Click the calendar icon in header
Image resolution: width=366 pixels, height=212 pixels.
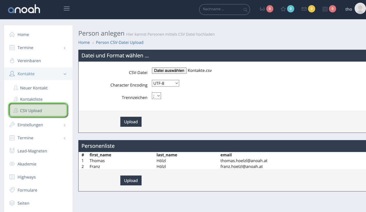click(x=325, y=9)
